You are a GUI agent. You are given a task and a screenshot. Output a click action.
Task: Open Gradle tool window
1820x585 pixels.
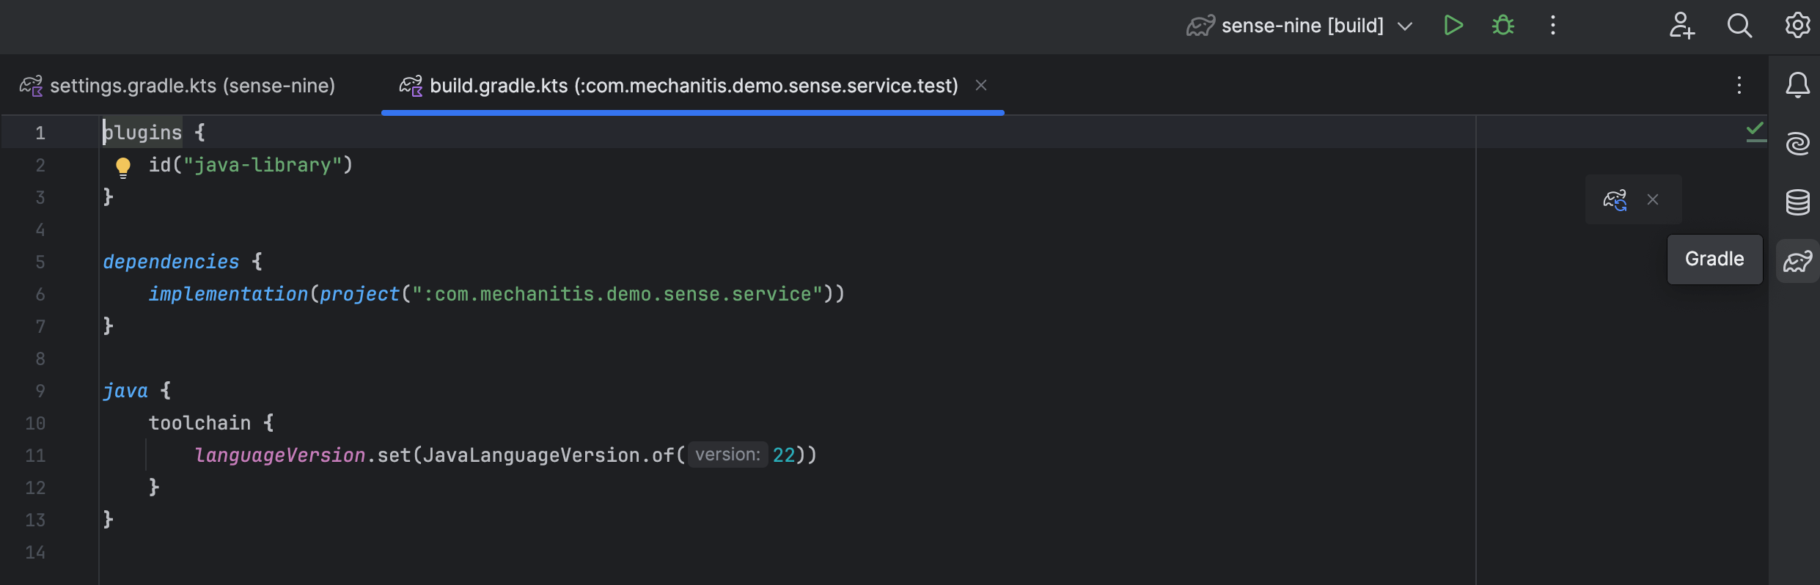1797,260
